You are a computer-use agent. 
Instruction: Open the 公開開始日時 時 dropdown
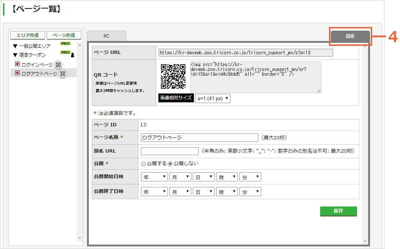point(227,177)
